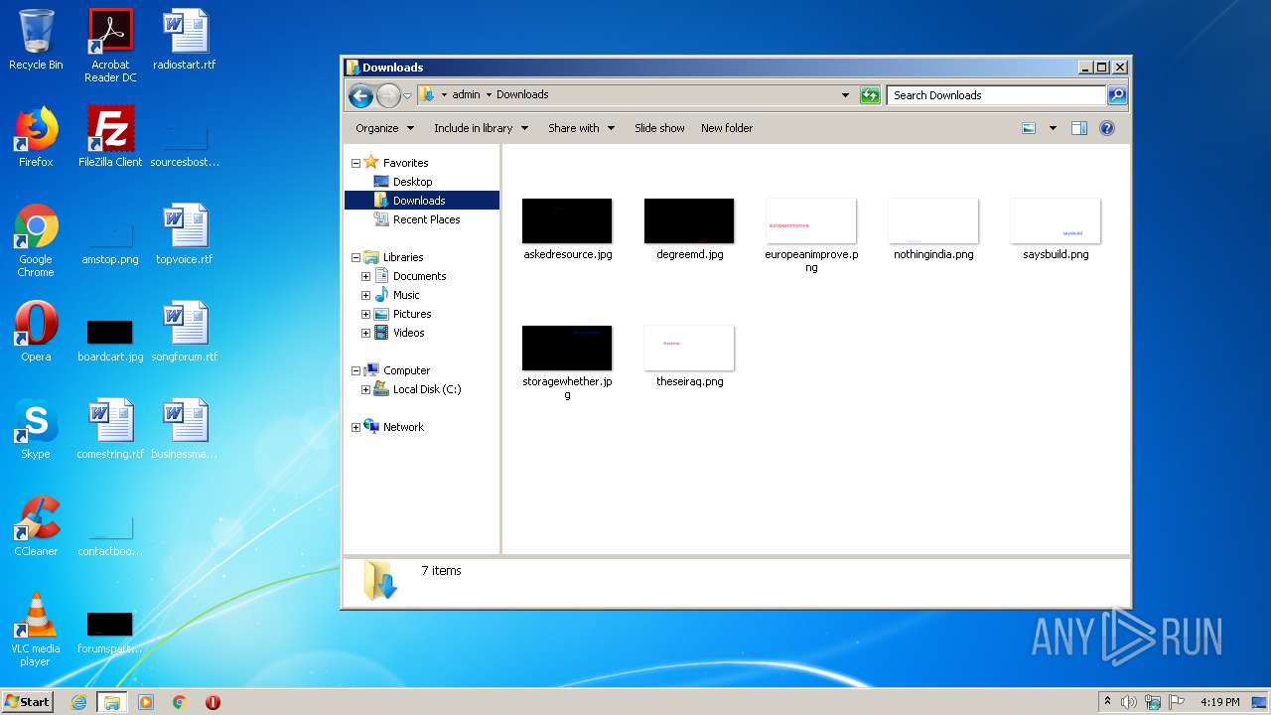Screen dimensions: 1271x715
Task: Click the Forward arrow in Explorer
Action: point(388,95)
